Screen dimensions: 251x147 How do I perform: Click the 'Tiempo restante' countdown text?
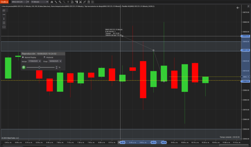(229, 137)
